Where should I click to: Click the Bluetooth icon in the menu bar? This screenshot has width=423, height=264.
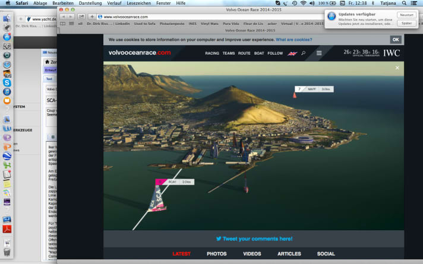(373, 3)
